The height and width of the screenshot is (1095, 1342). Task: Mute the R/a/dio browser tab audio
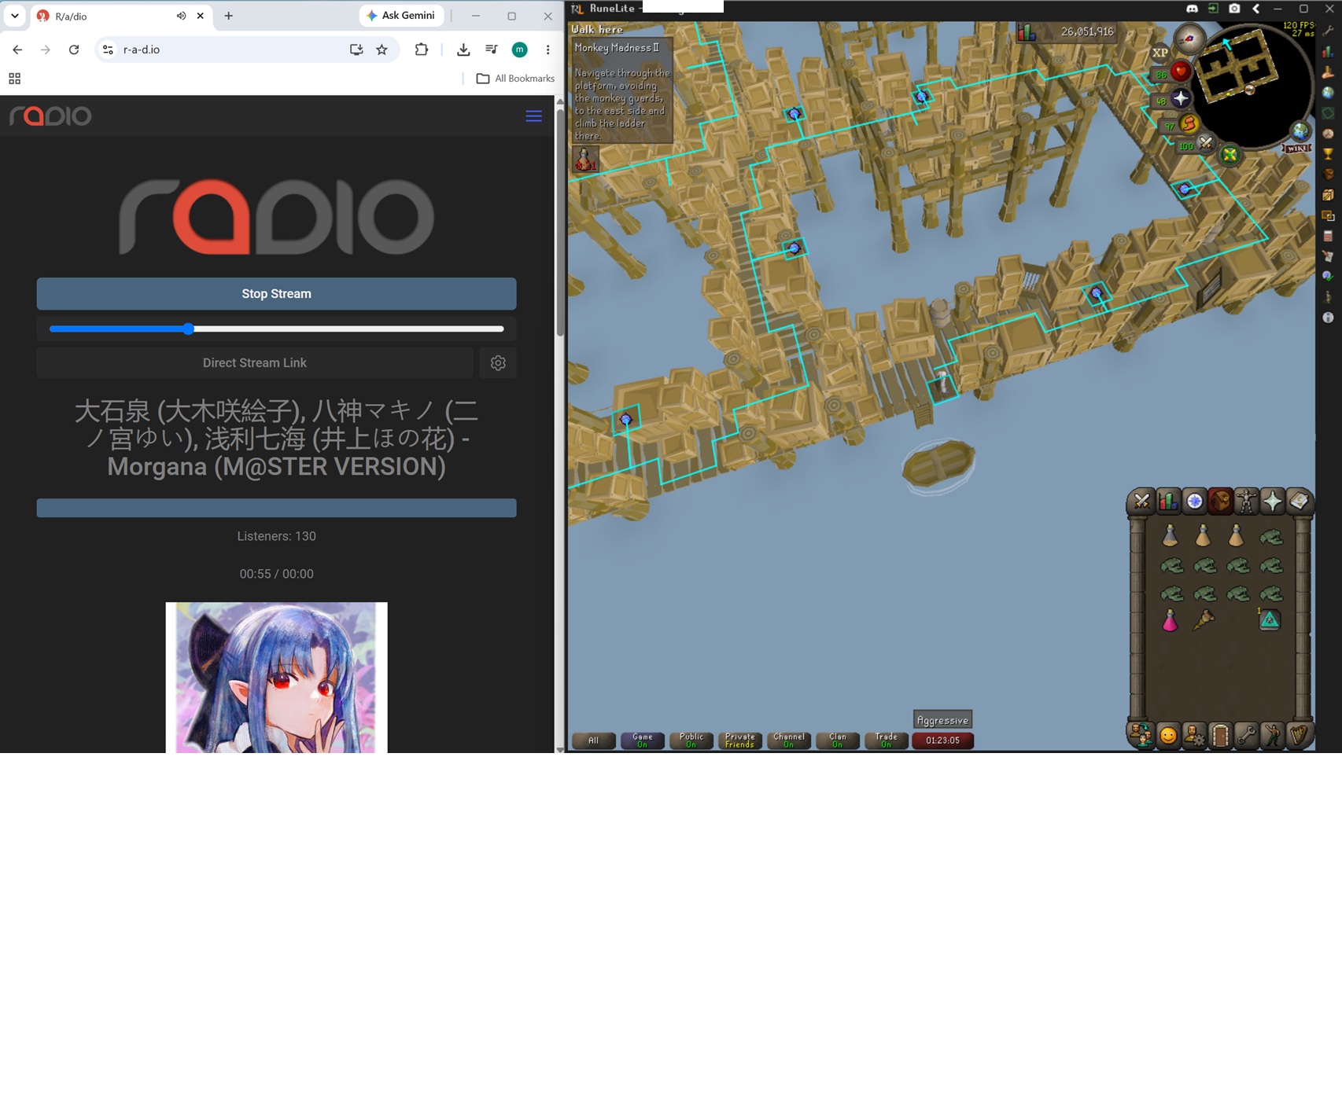pyautogui.click(x=181, y=16)
